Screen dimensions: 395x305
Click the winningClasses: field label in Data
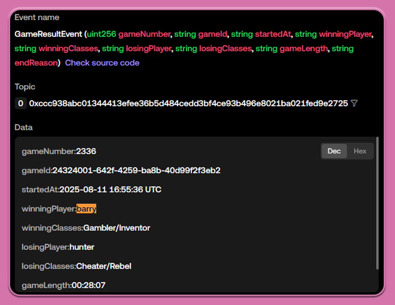coord(52,228)
